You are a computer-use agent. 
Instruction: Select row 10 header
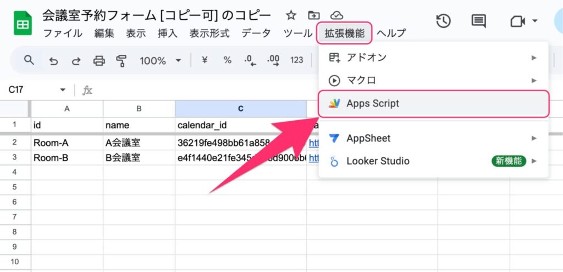[x=15, y=262]
